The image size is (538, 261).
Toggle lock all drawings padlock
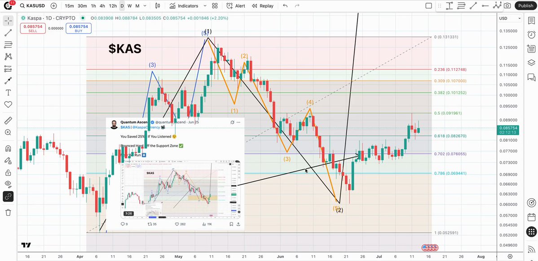[8, 172]
